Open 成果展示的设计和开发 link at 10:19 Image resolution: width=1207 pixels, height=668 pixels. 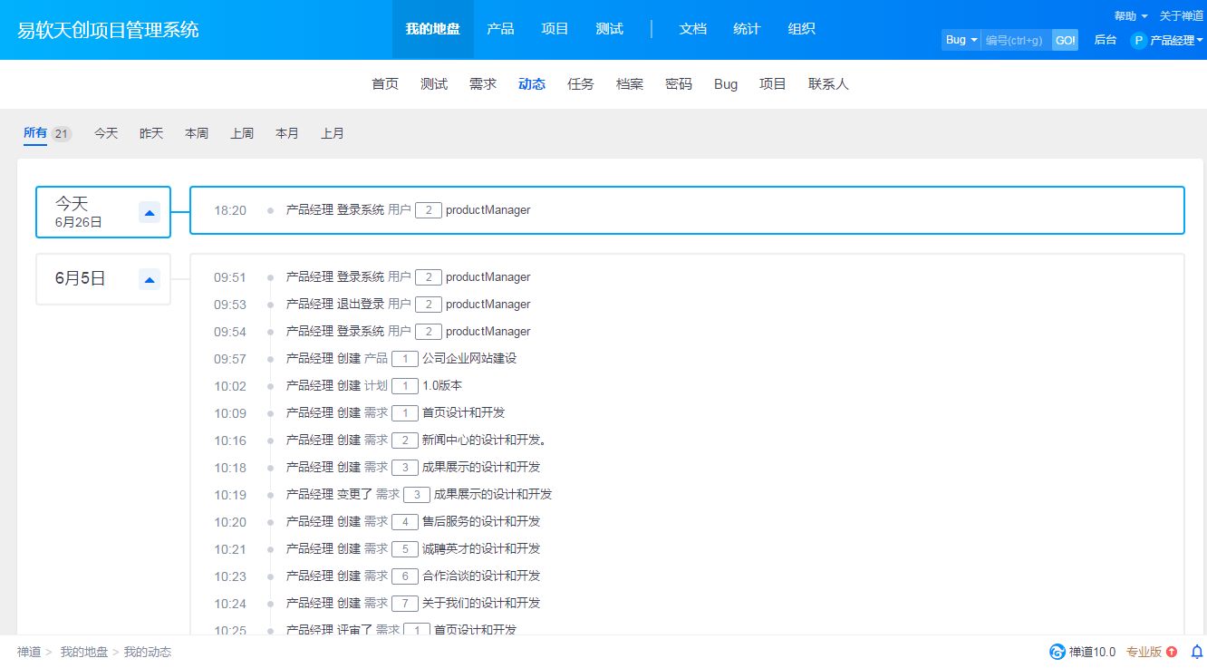point(493,495)
